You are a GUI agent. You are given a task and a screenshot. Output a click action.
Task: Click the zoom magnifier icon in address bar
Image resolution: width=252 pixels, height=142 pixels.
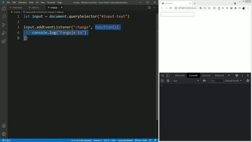pos(205,8)
